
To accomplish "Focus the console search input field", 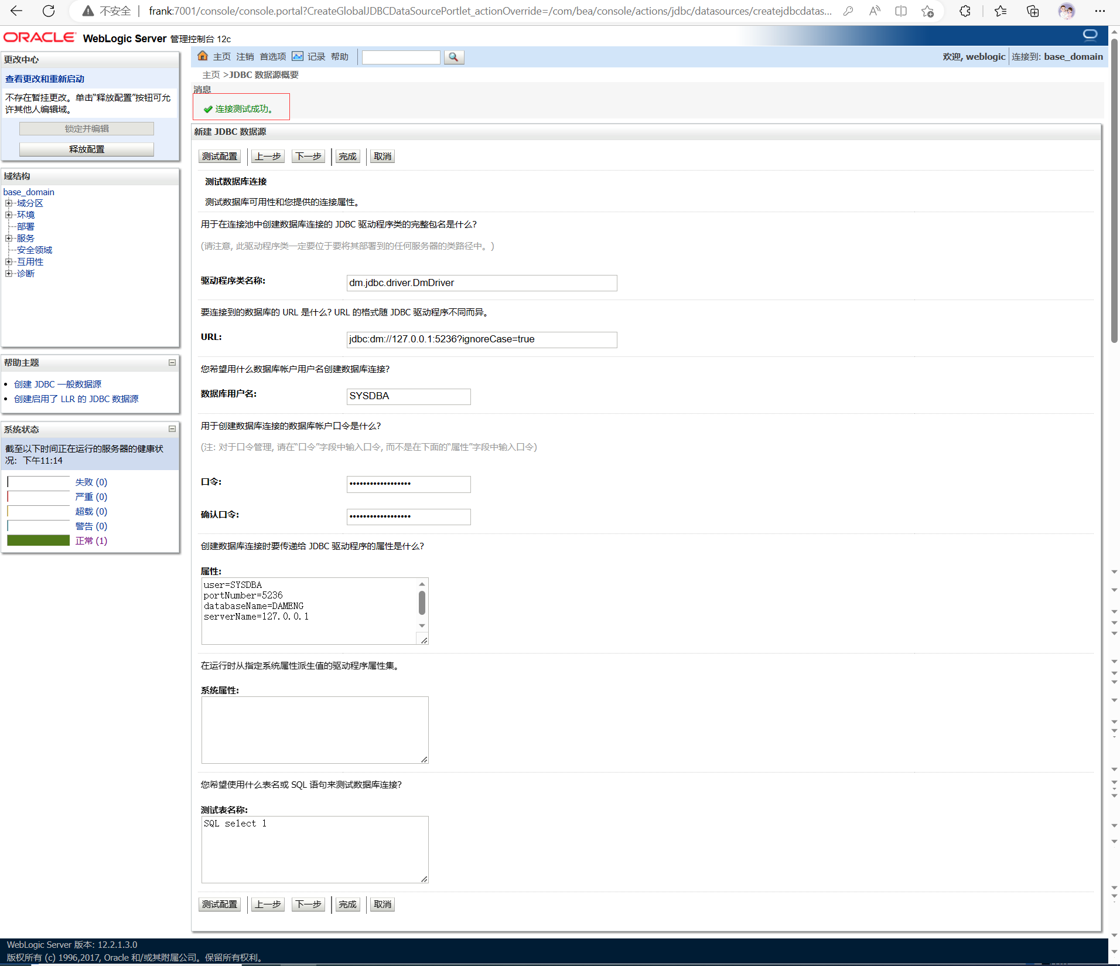I will coord(401,57).
